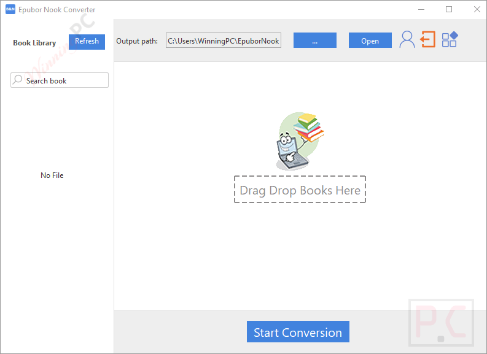Image resolution: width=487 pixels, height=354 pixels.
Task: Minimize the Epubor window
Action: [x=421, y=9]
